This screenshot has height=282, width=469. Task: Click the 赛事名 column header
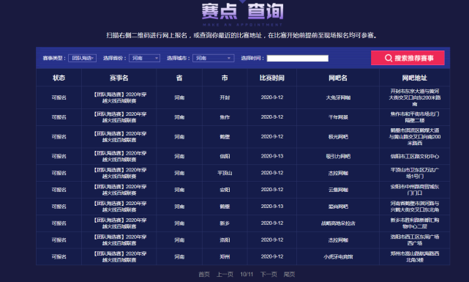(x=119, y=78)
